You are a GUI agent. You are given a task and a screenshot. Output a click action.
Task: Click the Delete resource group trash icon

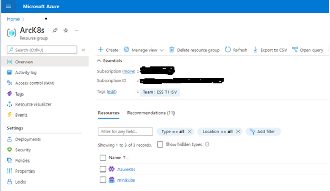[x=172, y=50]
